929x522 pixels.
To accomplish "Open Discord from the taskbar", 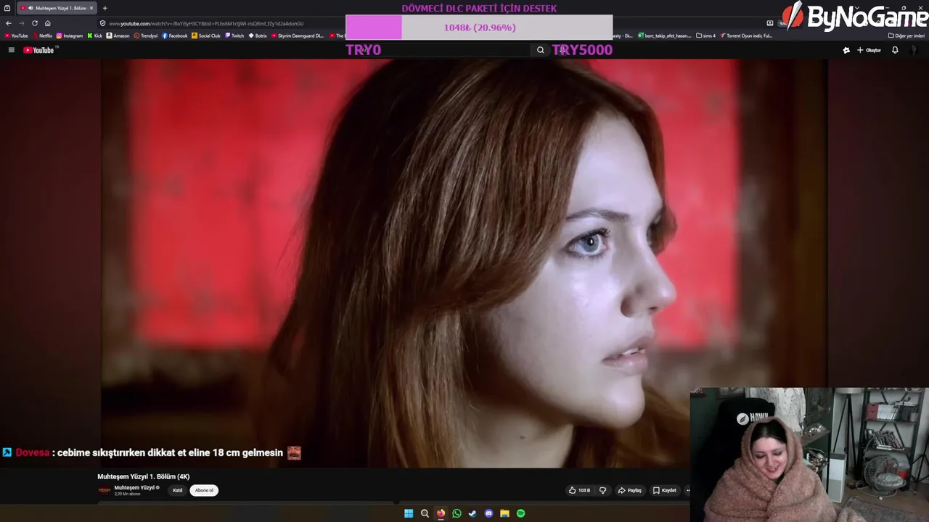I will point(488,513).
